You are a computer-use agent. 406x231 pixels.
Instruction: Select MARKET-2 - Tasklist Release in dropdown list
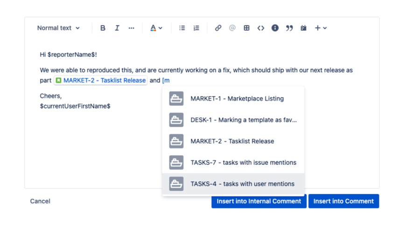[x=233, y=141]
